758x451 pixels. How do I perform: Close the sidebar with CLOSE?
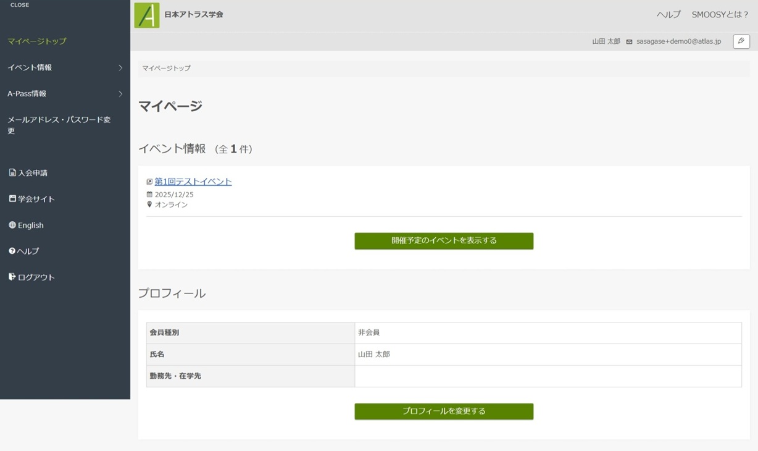pyautogui.click(x=20, y=5)
